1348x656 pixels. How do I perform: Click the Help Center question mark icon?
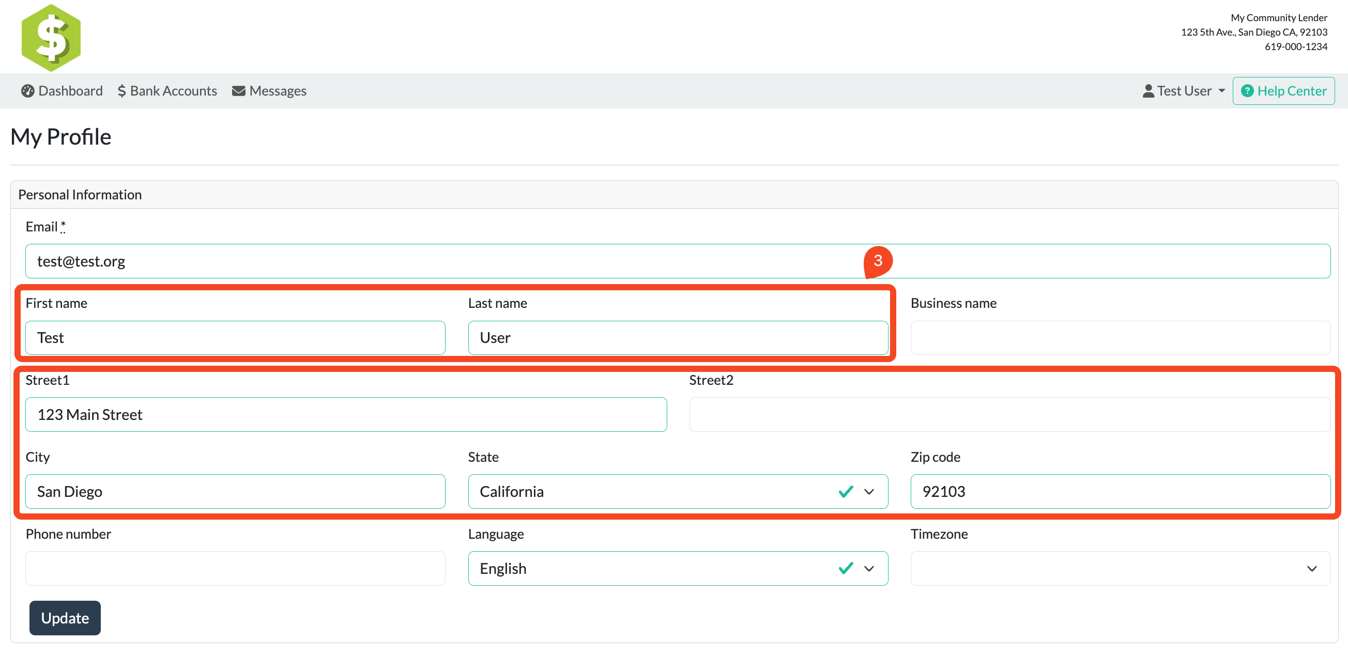pyautogui.click(x=1247, y=91)
